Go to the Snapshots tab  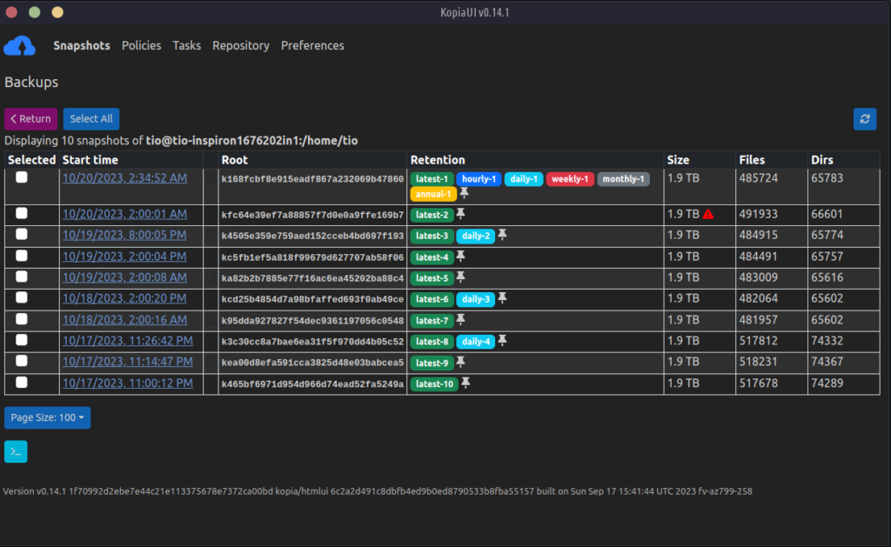point(82,45)
